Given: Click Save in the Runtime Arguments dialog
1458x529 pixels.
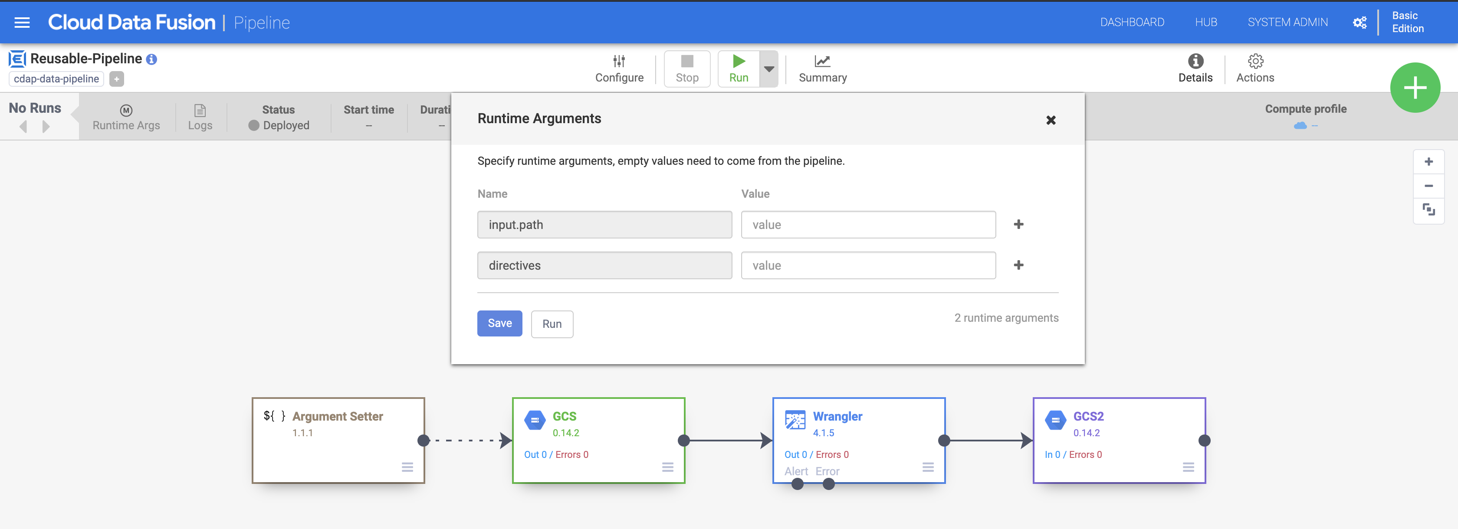Looking at the screenshot, I should (x=499, y=323).
